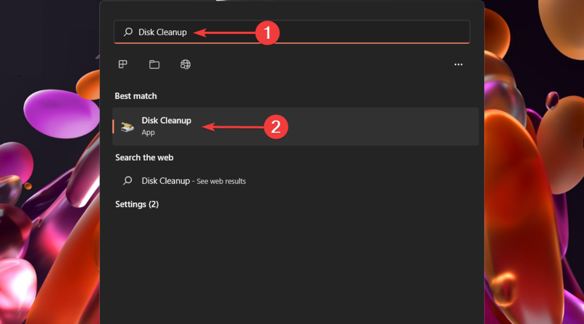Click the 'See web results' text
This screenshot has height=324, width=584.
tap(221, 181)
